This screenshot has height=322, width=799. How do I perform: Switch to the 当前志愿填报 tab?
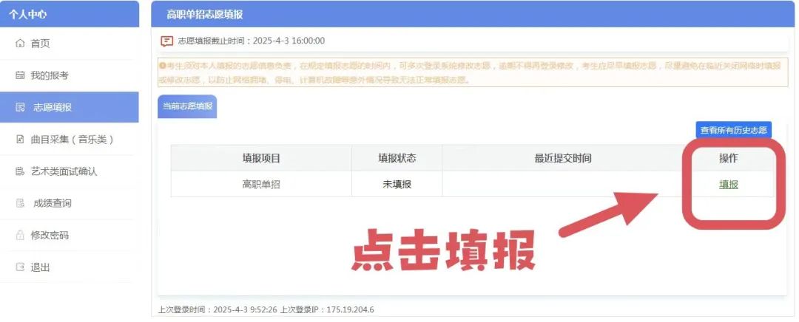coord(187,106)
